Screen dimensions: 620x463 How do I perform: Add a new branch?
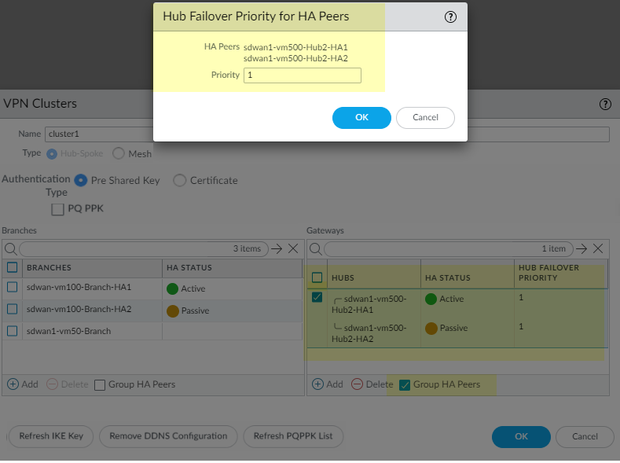(23, 384)
